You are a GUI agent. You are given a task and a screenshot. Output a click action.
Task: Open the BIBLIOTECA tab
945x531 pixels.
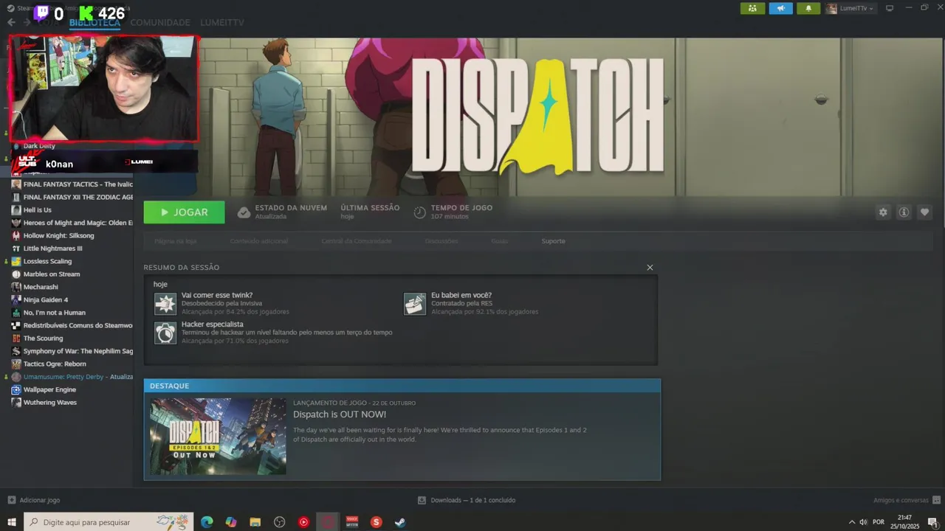94,23
